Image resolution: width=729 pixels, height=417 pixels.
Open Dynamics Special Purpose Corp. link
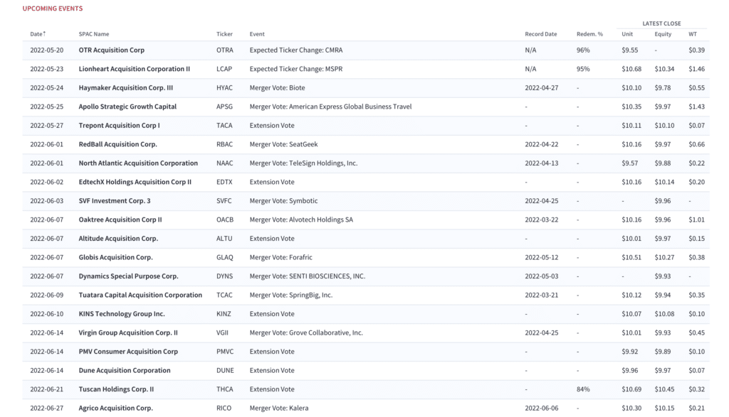point(128,276)
